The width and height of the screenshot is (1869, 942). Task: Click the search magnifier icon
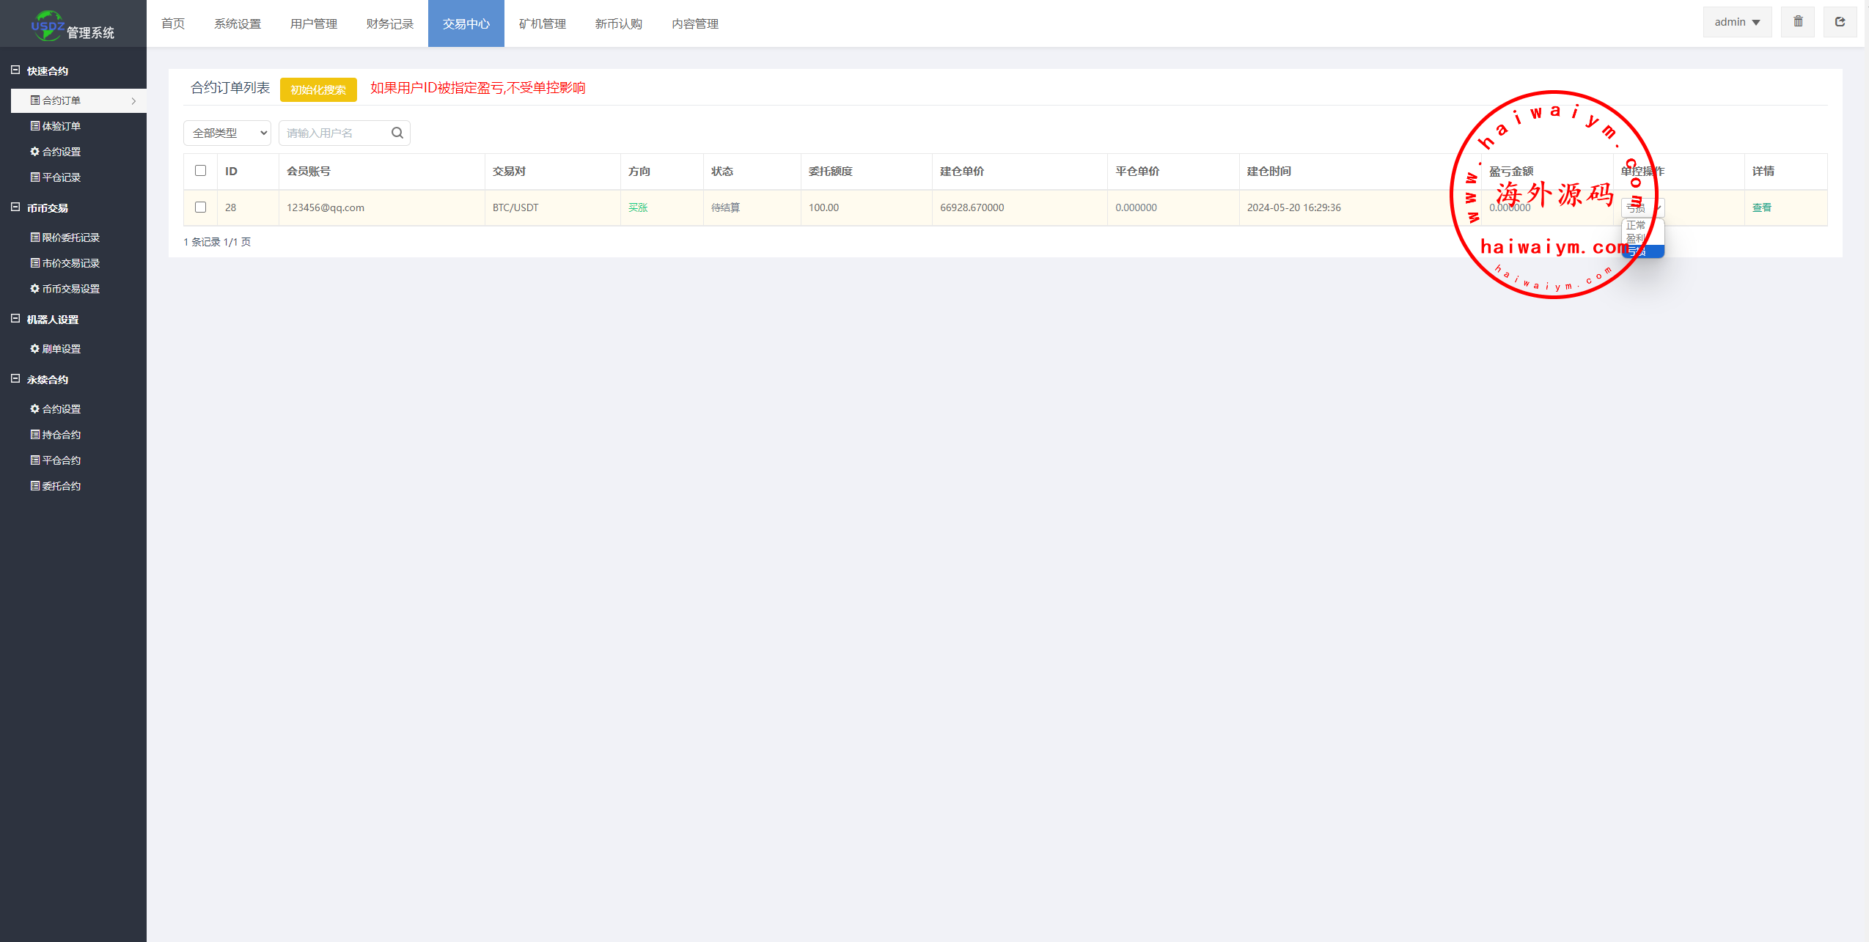[x=397, y=133]
